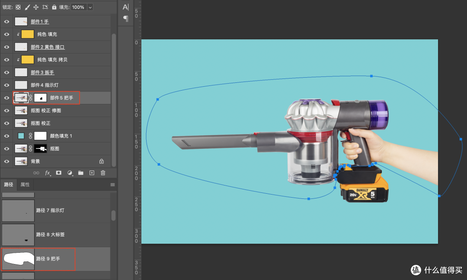Screen dimensions: 467x280
Task: Click the create new group folder icon
Action: click(81, 173)
